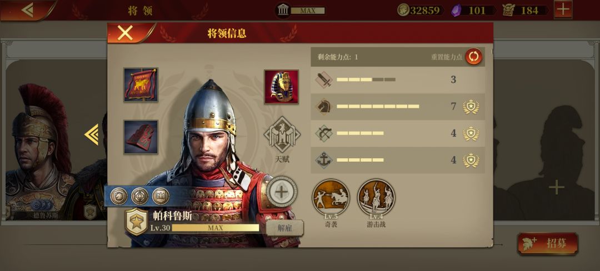Upgrade navy anchor ability star badge
This screenshot has height=271, width=600.
[x=471, y=160]
